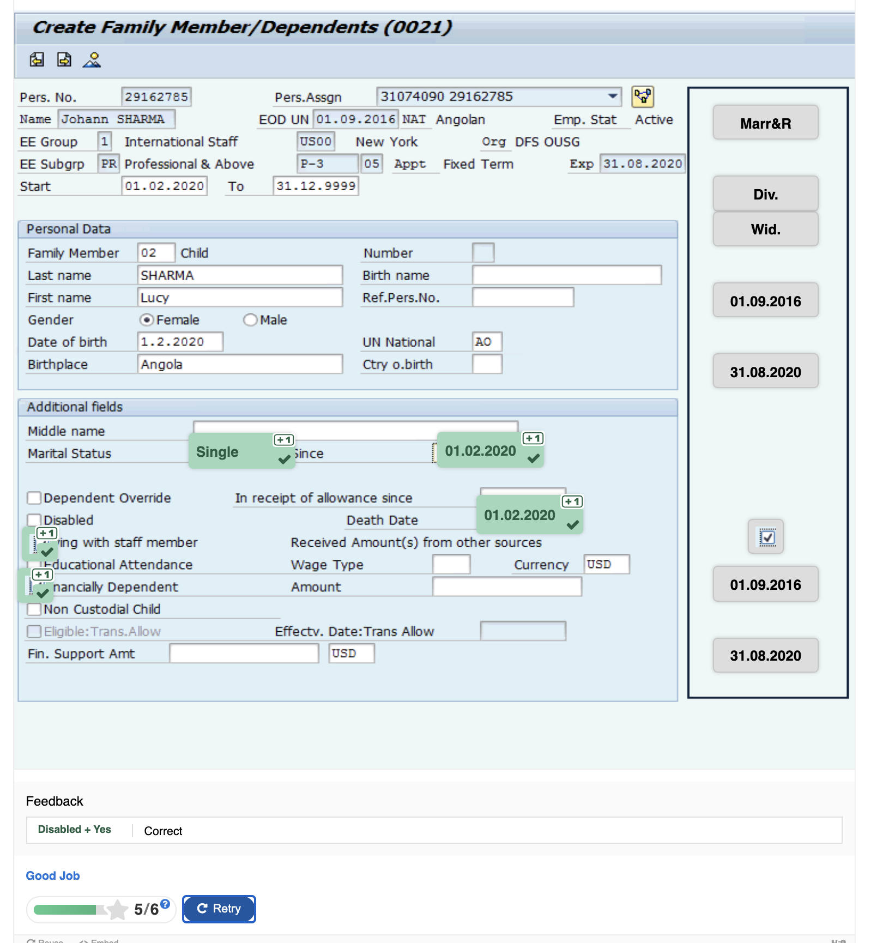
Task: Click the Personal Data section header
Action: (348, 229)
